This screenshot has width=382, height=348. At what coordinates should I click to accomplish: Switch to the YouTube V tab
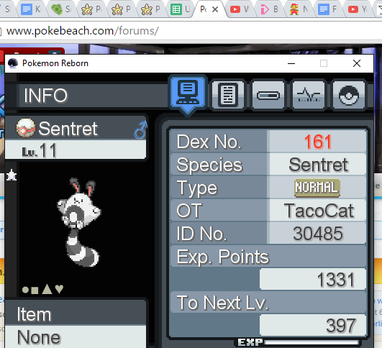pos(240,9)
